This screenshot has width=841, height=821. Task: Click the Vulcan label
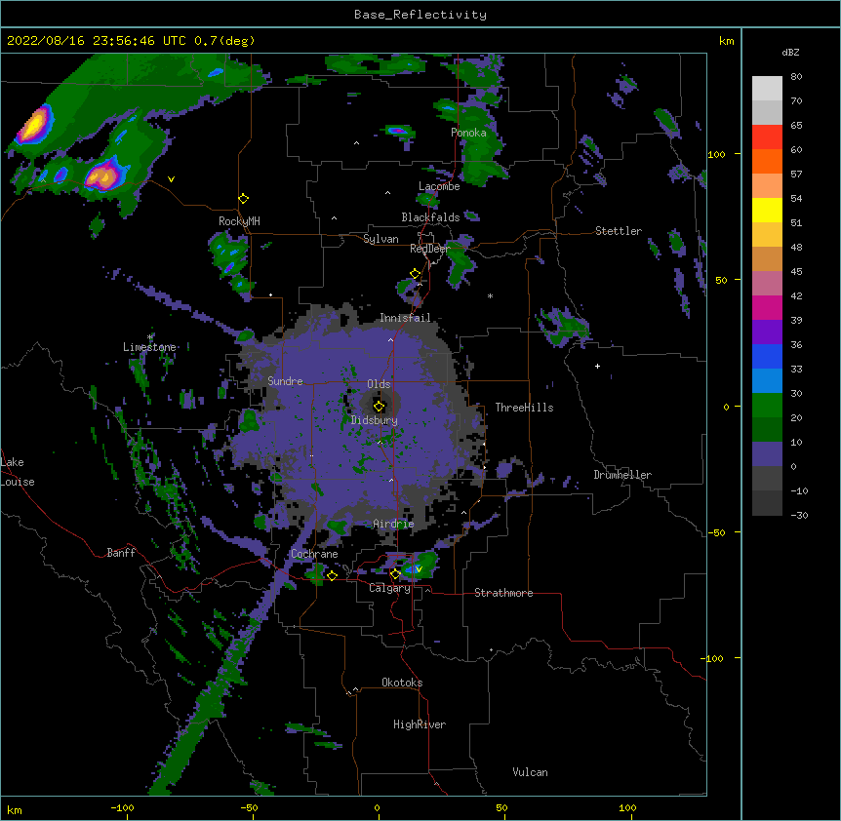[530, 772]
